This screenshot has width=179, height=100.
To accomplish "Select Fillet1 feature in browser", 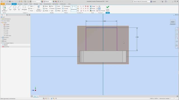I will [4, 39].
